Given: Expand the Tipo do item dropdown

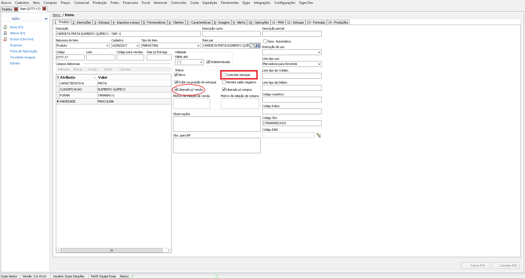Looking at the screenshot, I should pyautogui.click(x=198, y=46).
